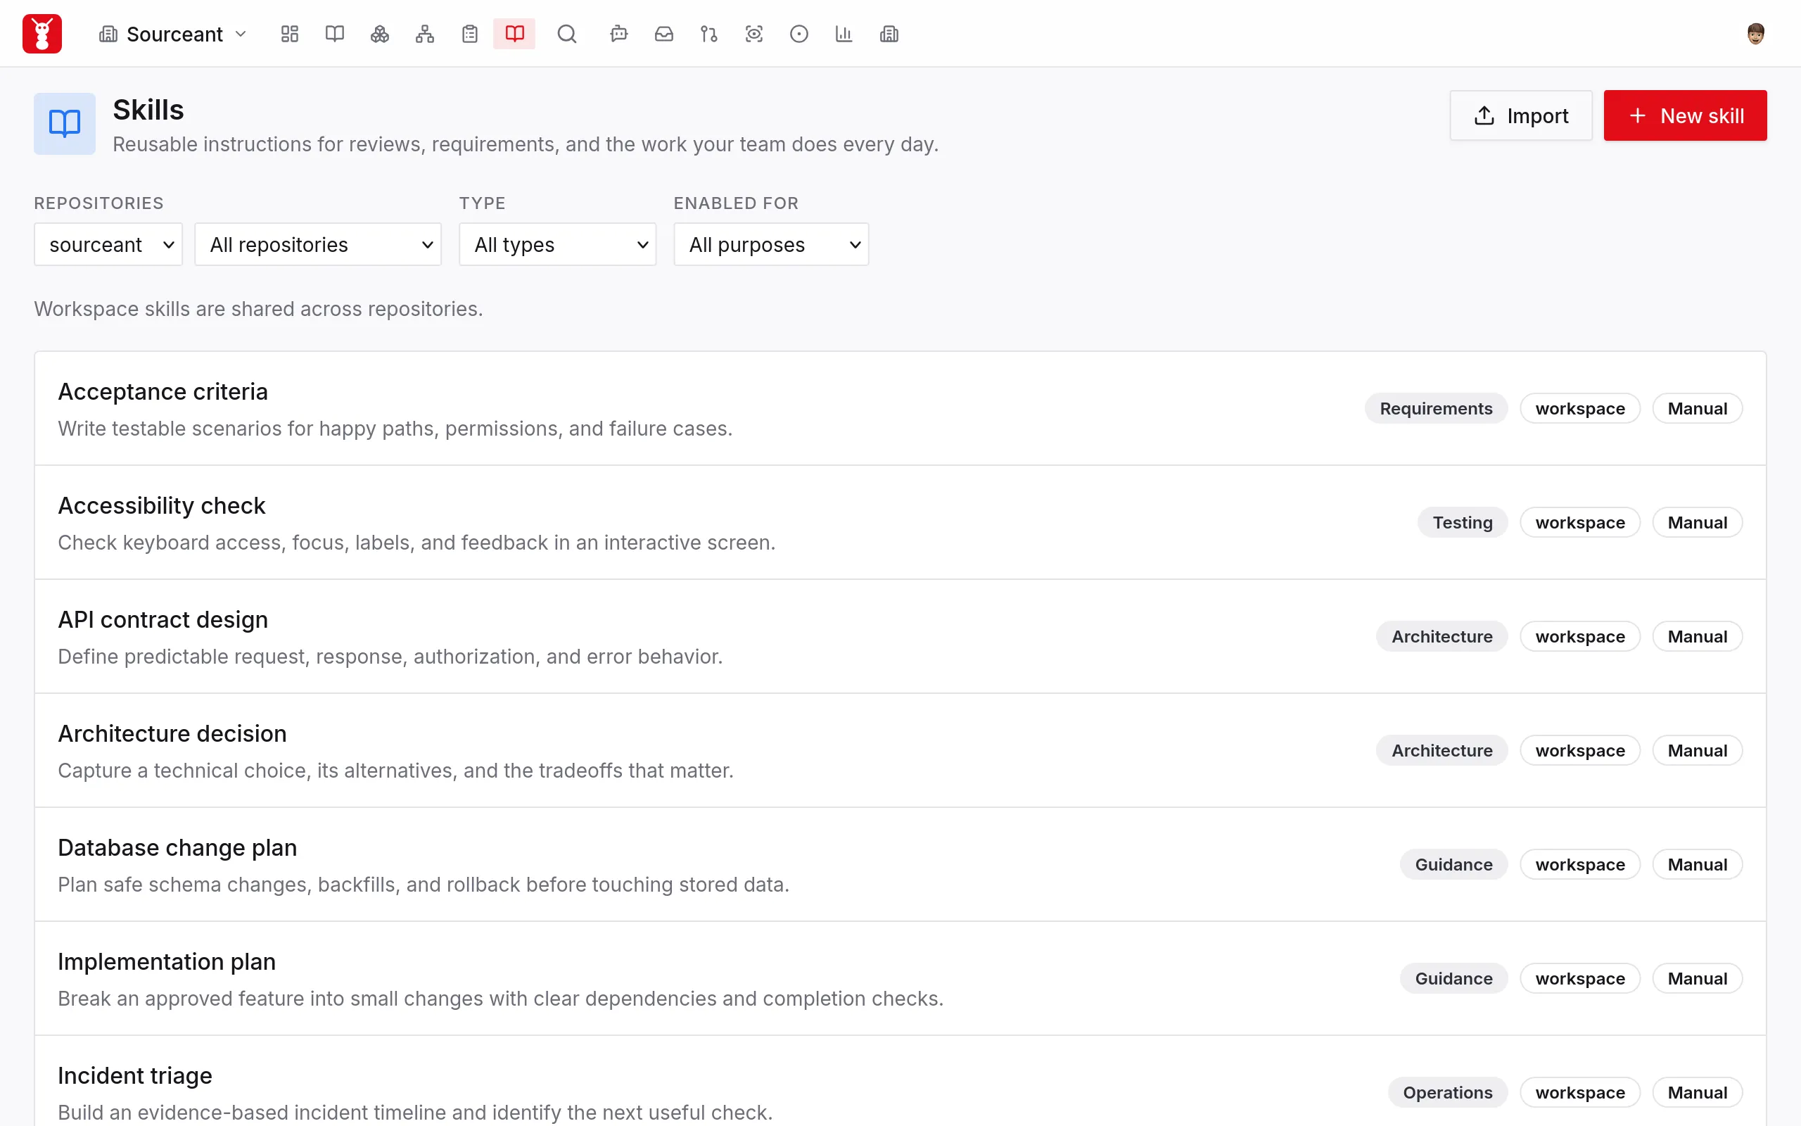The height and width of the screenshot is (1126, 1801).
Task: Click the Requirements tag on Acceptance criteria
Action: point(1436,408)
